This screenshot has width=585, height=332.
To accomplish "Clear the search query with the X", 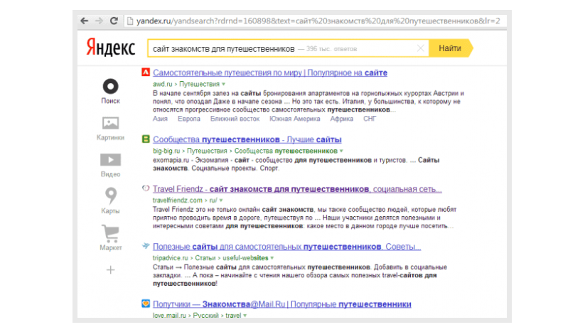I will point(421,48).
